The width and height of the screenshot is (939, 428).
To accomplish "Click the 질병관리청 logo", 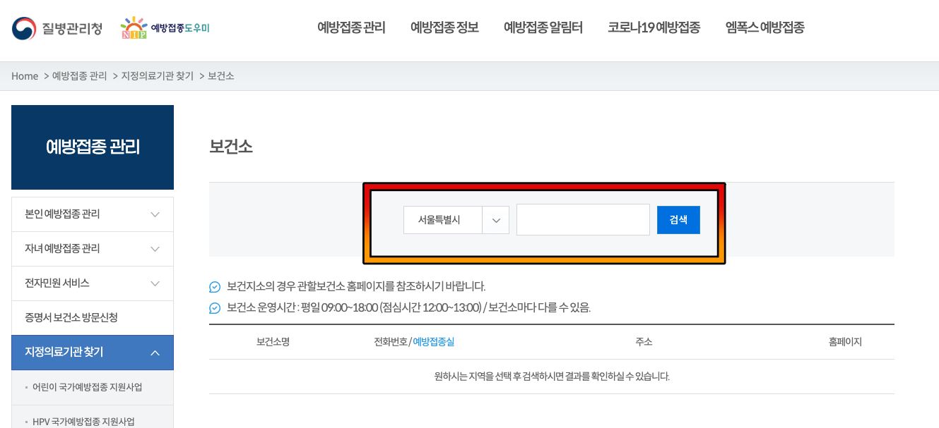I will tap(57, 27).
